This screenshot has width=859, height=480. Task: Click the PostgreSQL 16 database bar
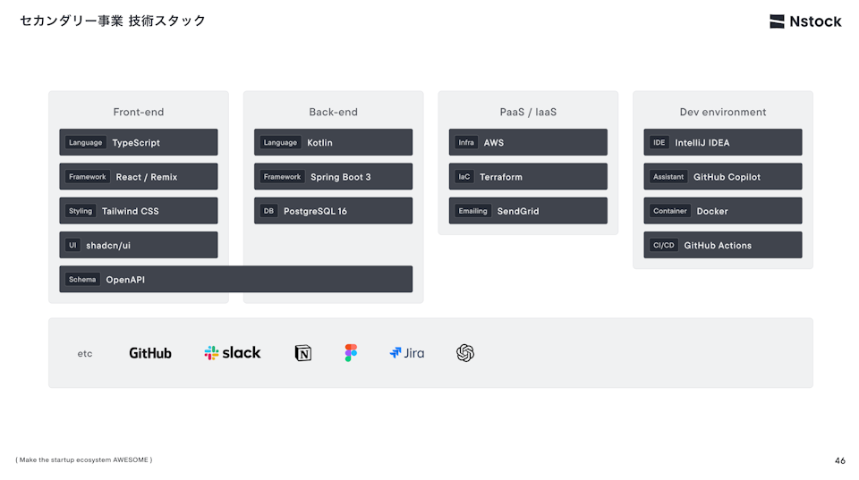tap(333, 211)
